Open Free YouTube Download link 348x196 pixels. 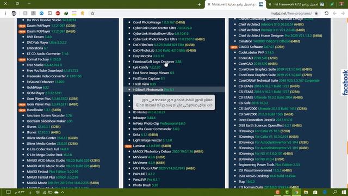52,70
